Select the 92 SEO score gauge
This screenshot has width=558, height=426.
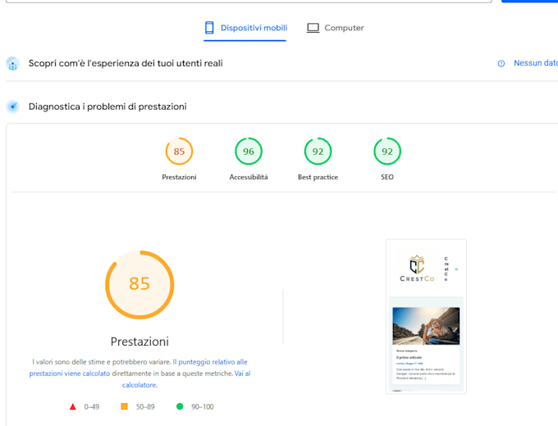387,152
